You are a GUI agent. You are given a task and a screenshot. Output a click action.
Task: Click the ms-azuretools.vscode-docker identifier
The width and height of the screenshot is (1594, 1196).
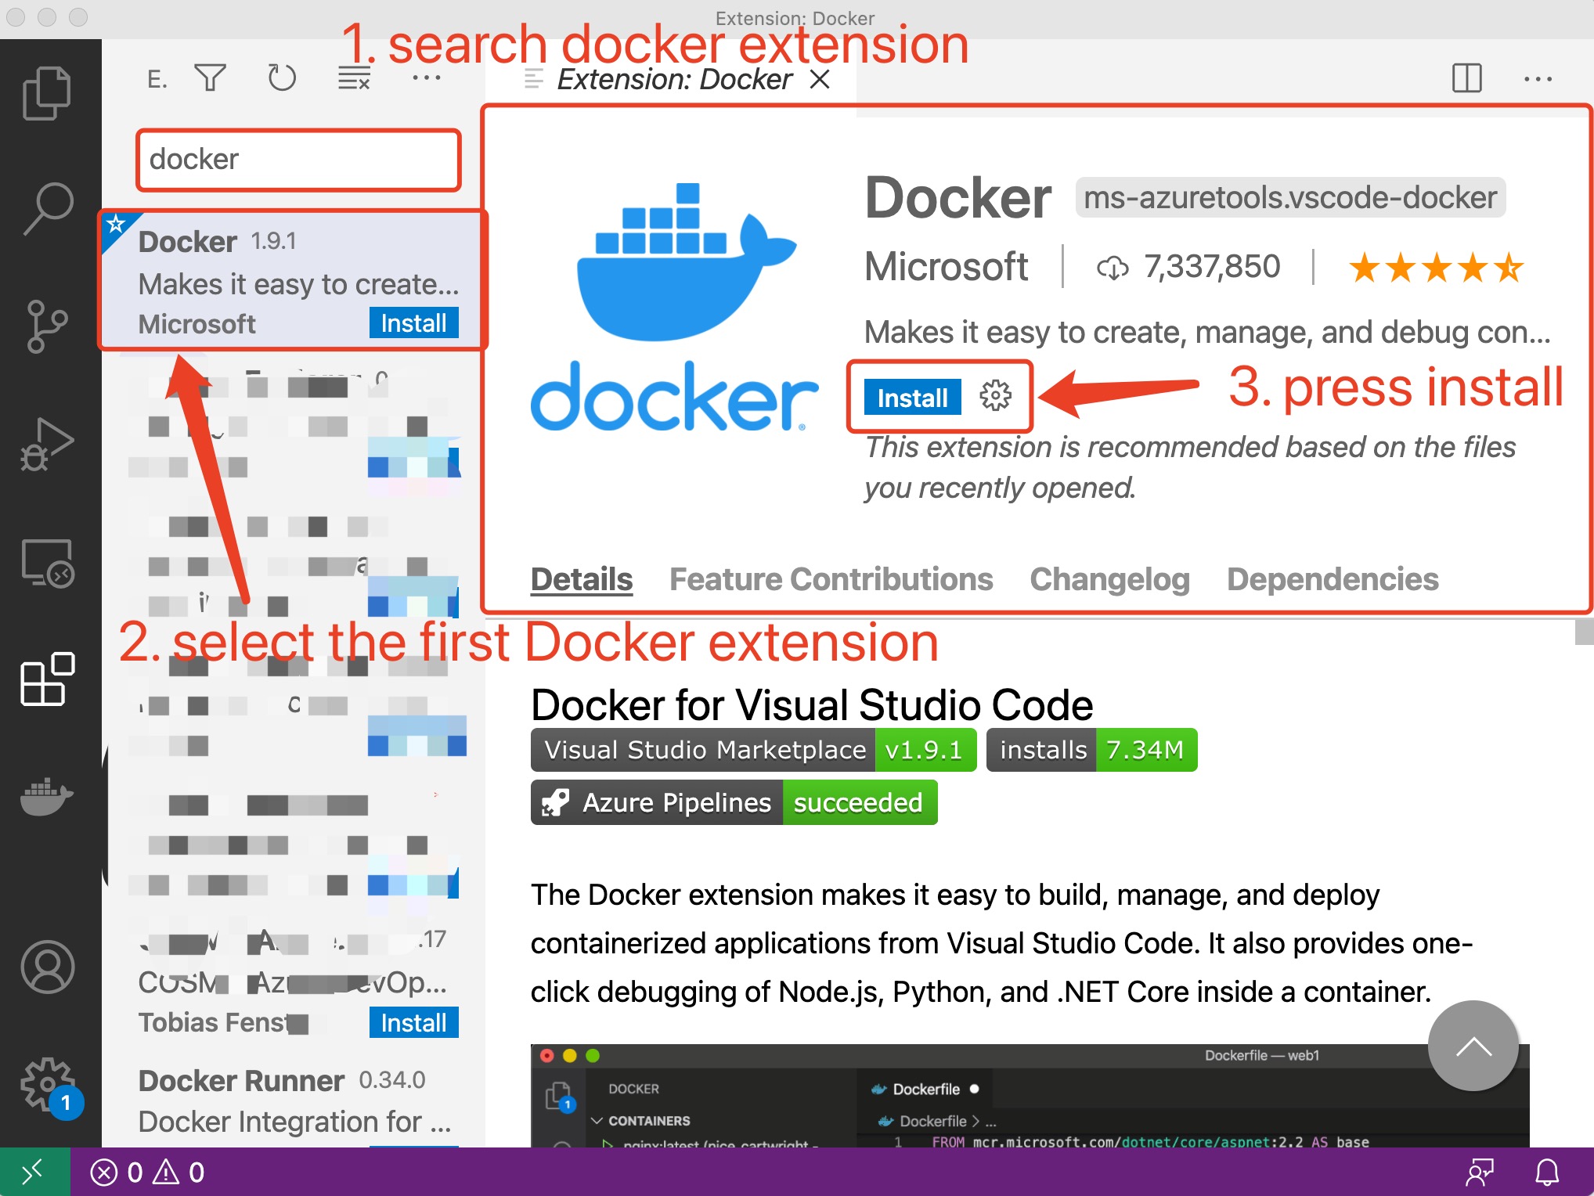[x=1290, y=197]
